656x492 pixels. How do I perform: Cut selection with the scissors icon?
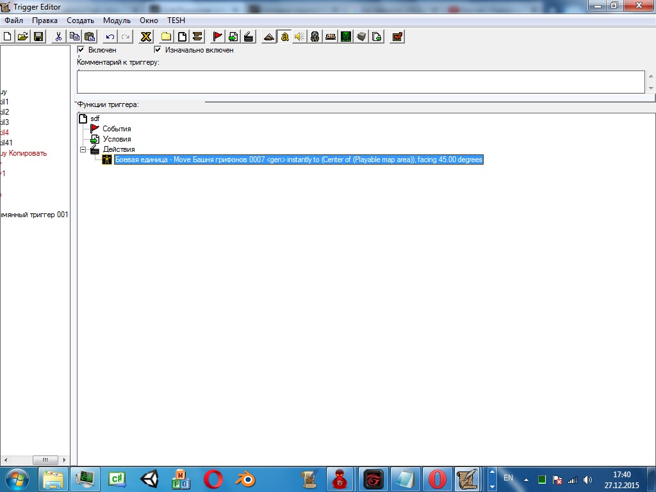58,37
